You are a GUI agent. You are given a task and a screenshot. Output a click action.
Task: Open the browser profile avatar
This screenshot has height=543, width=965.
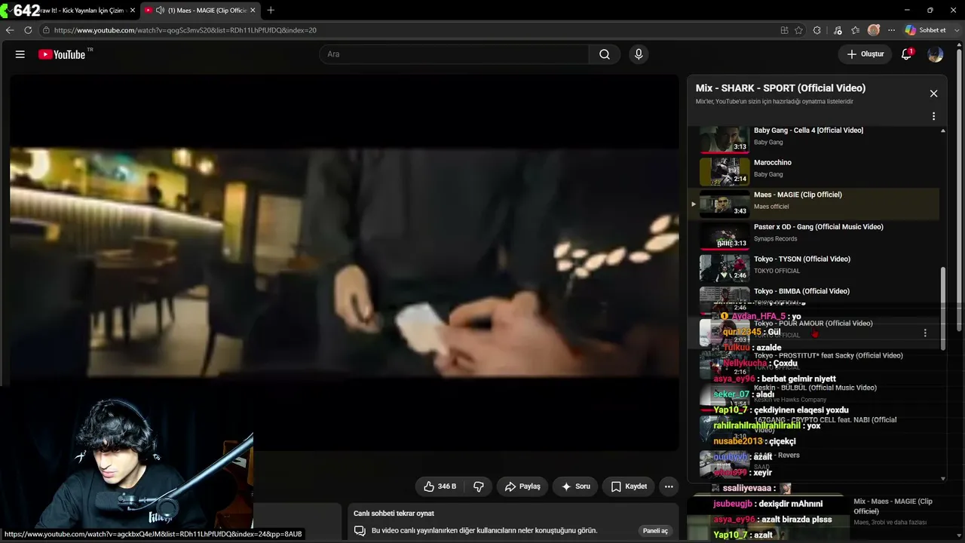coord(874,30)
